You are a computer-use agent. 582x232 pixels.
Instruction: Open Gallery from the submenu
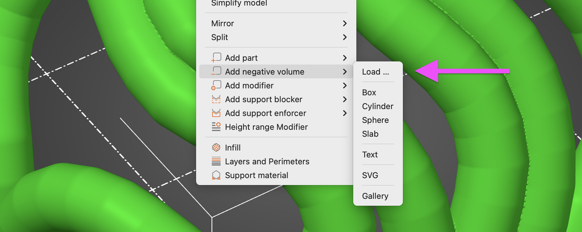[x=375, y=196]
